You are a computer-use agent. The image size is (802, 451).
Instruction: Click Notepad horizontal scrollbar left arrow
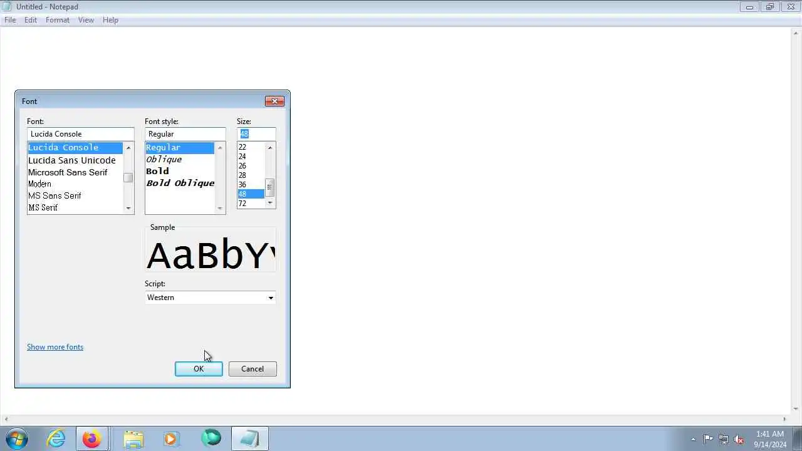coord(6,419)
